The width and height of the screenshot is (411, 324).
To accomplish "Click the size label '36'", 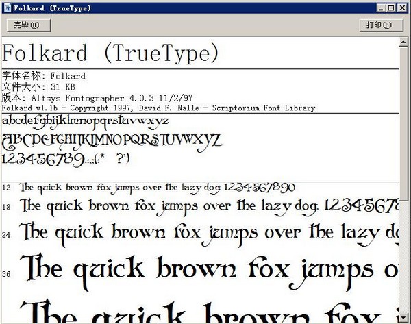I will [x=6, y=274].
